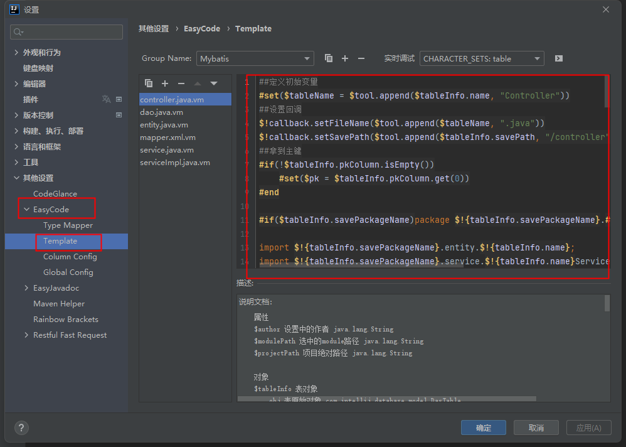Screen dimensions: 626x447
Task: Expand the EasyJavadoc settings node
Action: pos(26,288)
